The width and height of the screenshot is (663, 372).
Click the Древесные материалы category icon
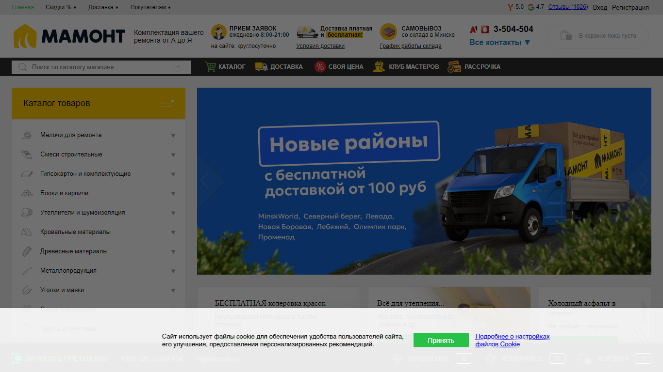pos(27,251)
